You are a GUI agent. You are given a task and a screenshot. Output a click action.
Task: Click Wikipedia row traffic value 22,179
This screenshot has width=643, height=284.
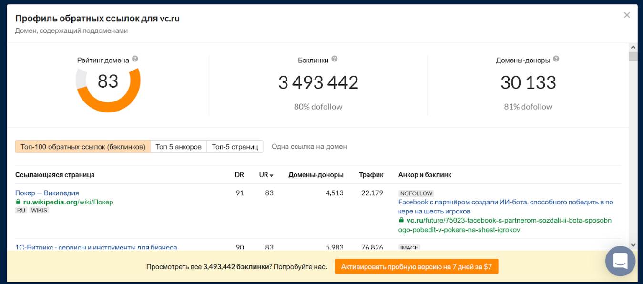(372, 193)
